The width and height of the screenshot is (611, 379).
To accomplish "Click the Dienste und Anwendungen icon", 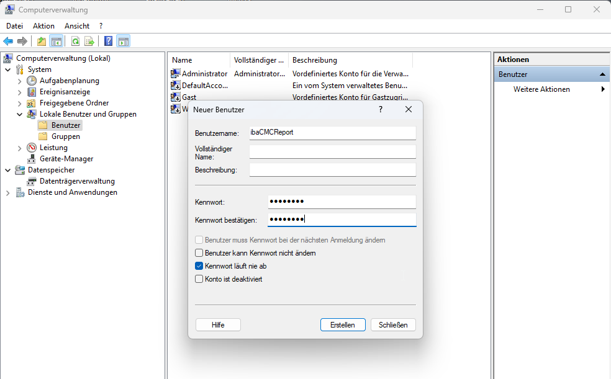I will click(20, 193).
